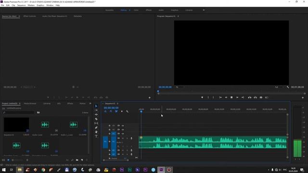The width and height of the screenshot is (308, 173).
Task: Open Program monitor button editor plus
Action: [x=303, y=98]
